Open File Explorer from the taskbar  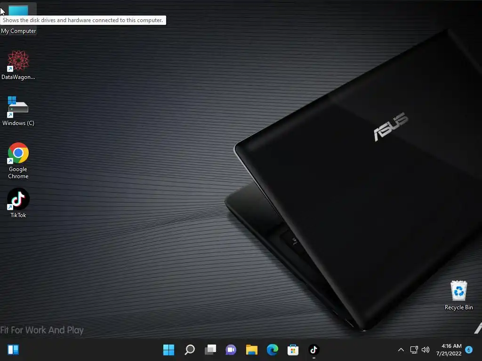tap(251, 350)
